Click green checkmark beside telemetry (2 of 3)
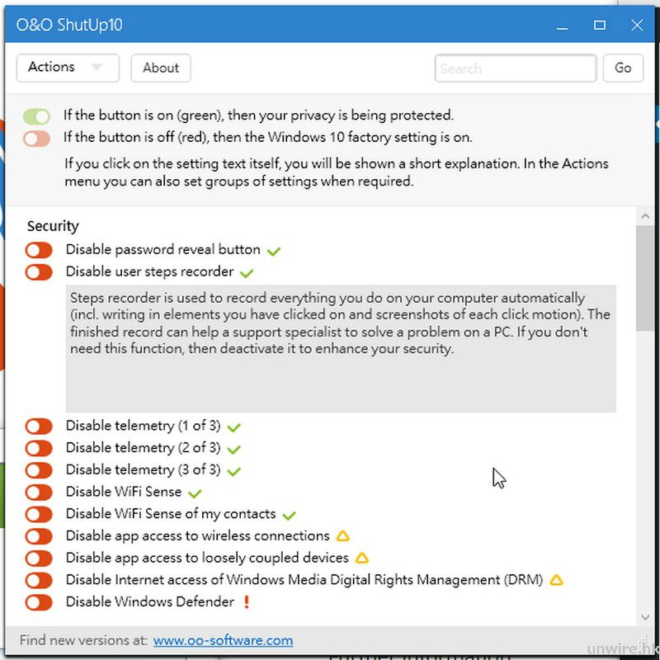The width and height of the screenshot is (660, 660). (x=234, y=449)
